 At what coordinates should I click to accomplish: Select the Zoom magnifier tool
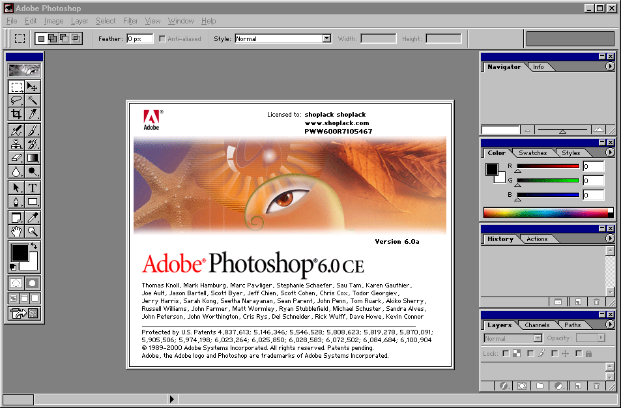tap(32, 231)
